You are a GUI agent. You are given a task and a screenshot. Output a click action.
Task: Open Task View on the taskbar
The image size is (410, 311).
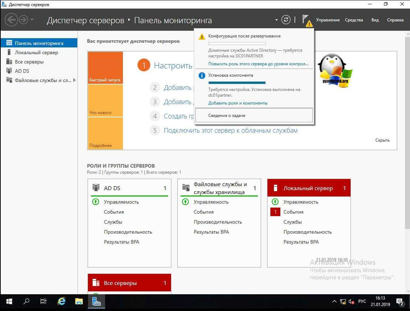(x=43, y=301)
